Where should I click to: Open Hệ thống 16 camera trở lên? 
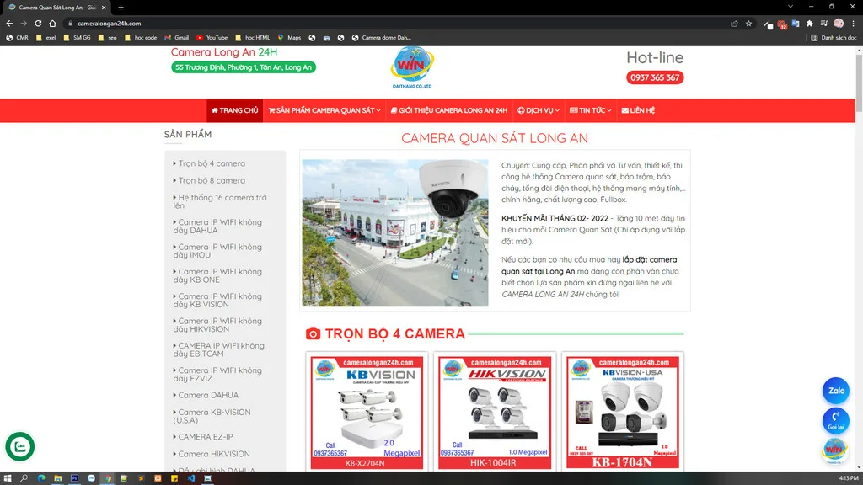(x=220, y=201)
